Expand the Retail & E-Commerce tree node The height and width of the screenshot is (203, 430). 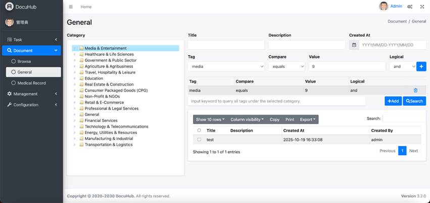[x=75, y=102]
